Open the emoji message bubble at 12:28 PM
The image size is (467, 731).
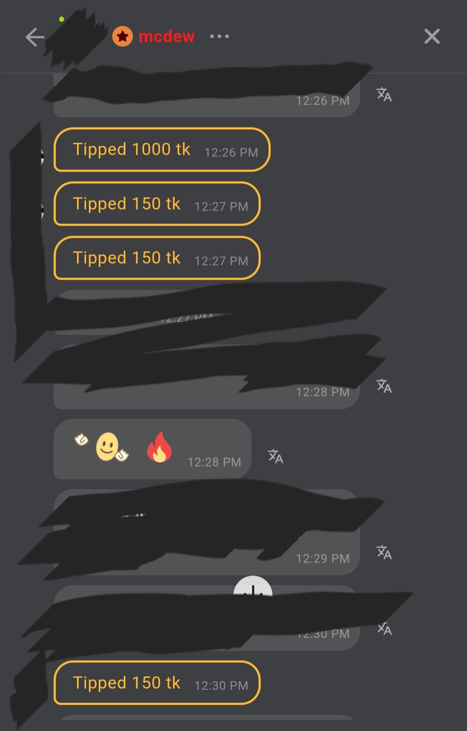pyautogui.click(x=152, y=449)
